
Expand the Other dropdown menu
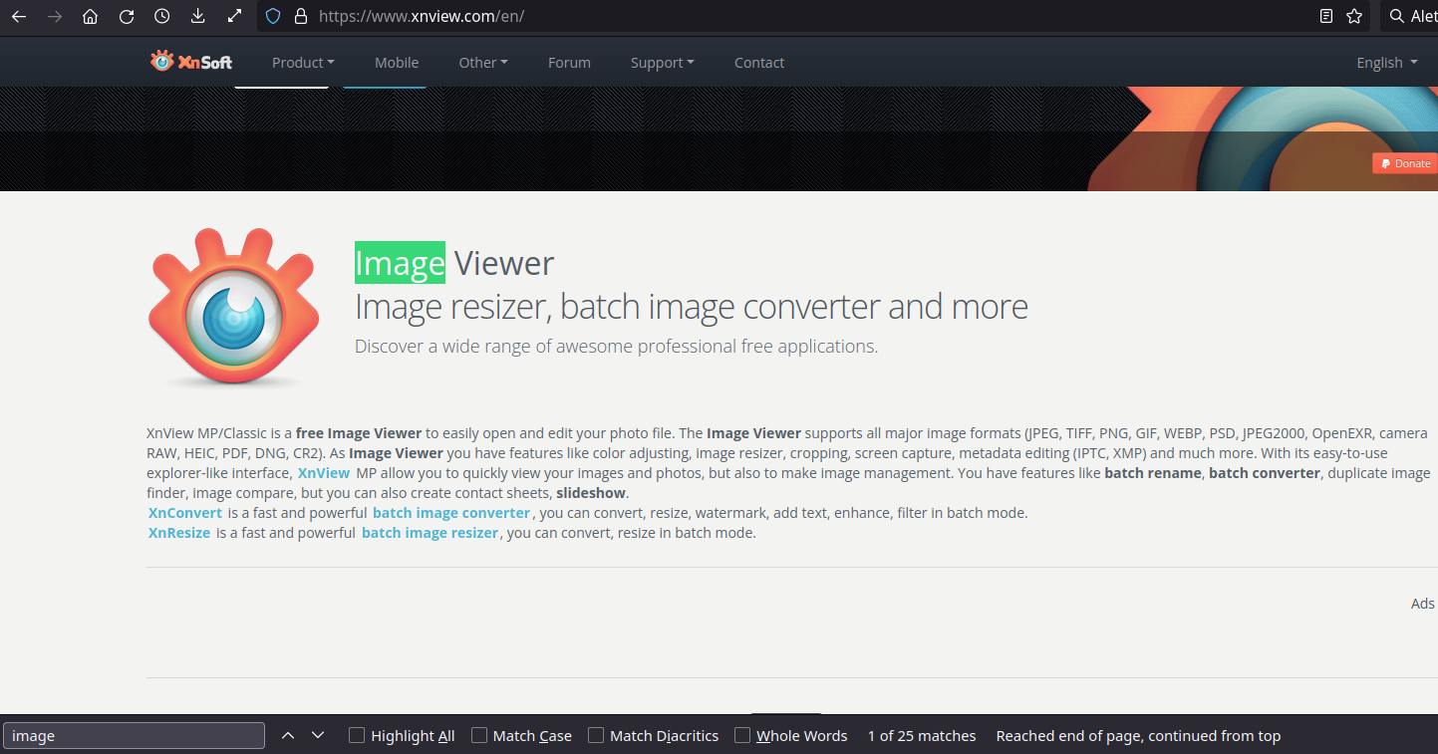(483, 63)
